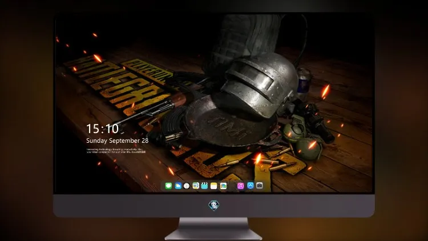
Task: Click the mascot logo on monitor chin
Action: (214, 206)
